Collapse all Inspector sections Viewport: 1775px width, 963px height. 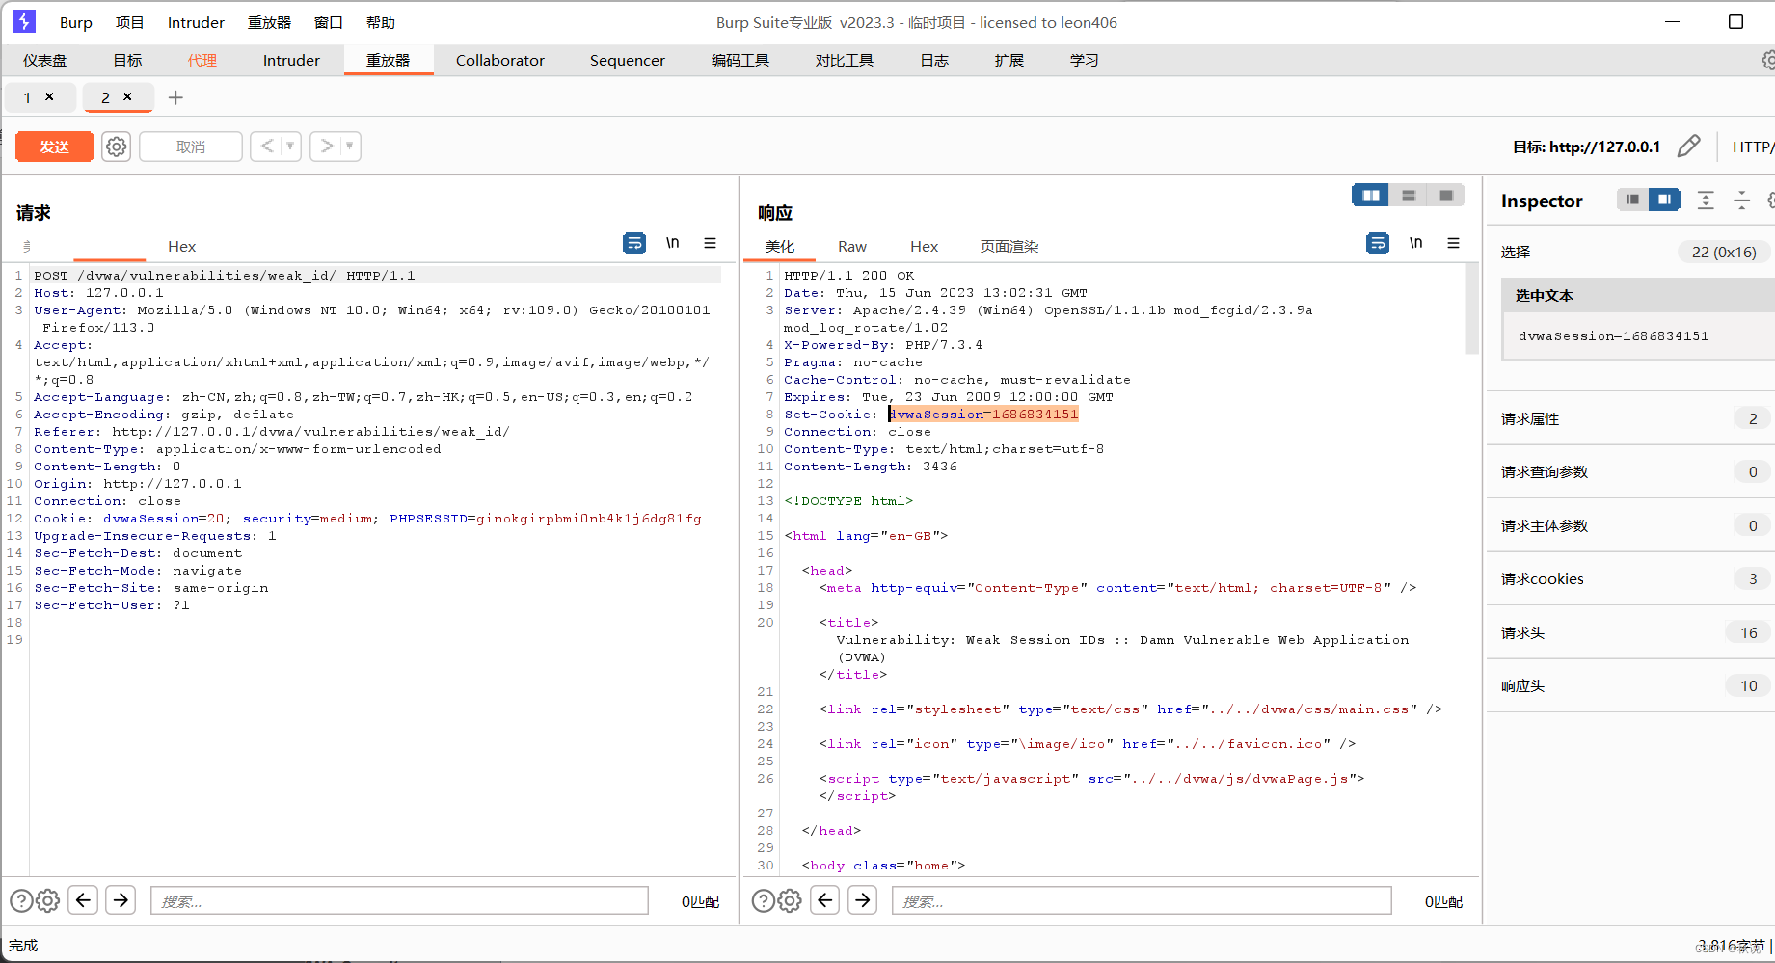(x=1742, y=201)
